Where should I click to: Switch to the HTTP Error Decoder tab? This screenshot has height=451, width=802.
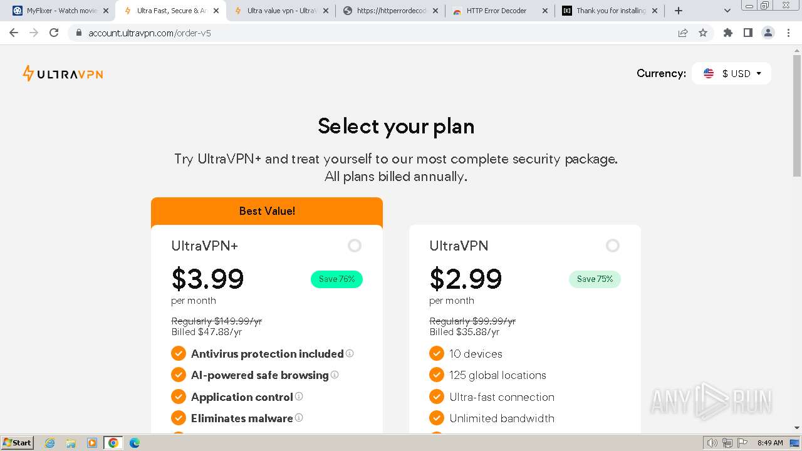496,11
